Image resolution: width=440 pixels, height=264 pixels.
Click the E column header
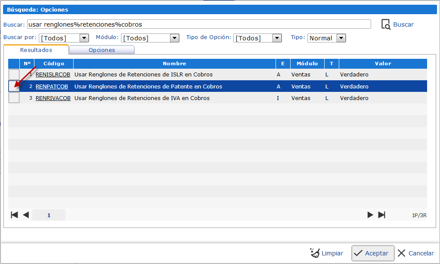[x=283, y=64]
